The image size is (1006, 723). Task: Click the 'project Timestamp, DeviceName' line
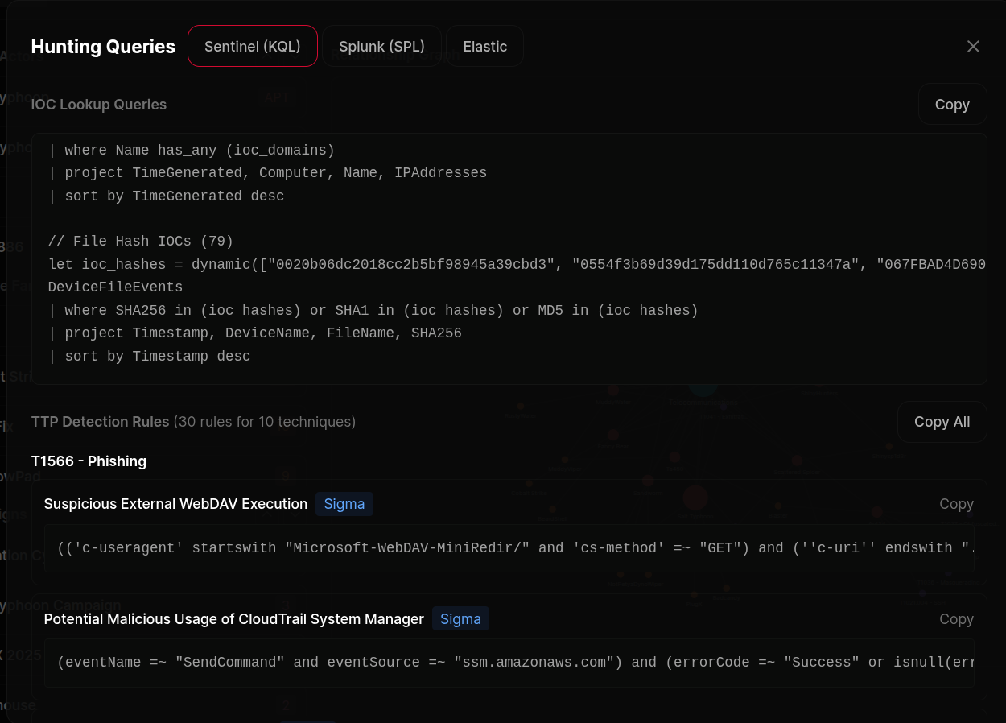tap(255, 333)
